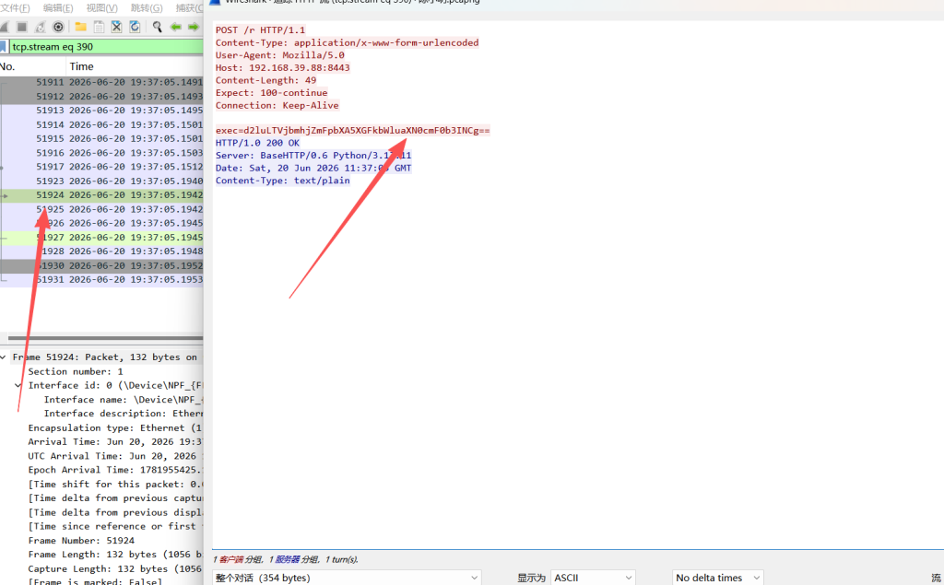
Task: Select packet row 51912
Action: point(101,97)
